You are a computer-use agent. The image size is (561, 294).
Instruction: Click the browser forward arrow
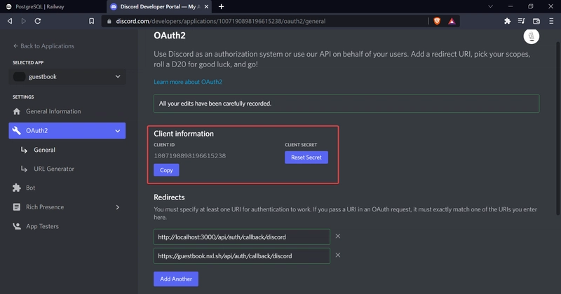(x=24, y=21)
